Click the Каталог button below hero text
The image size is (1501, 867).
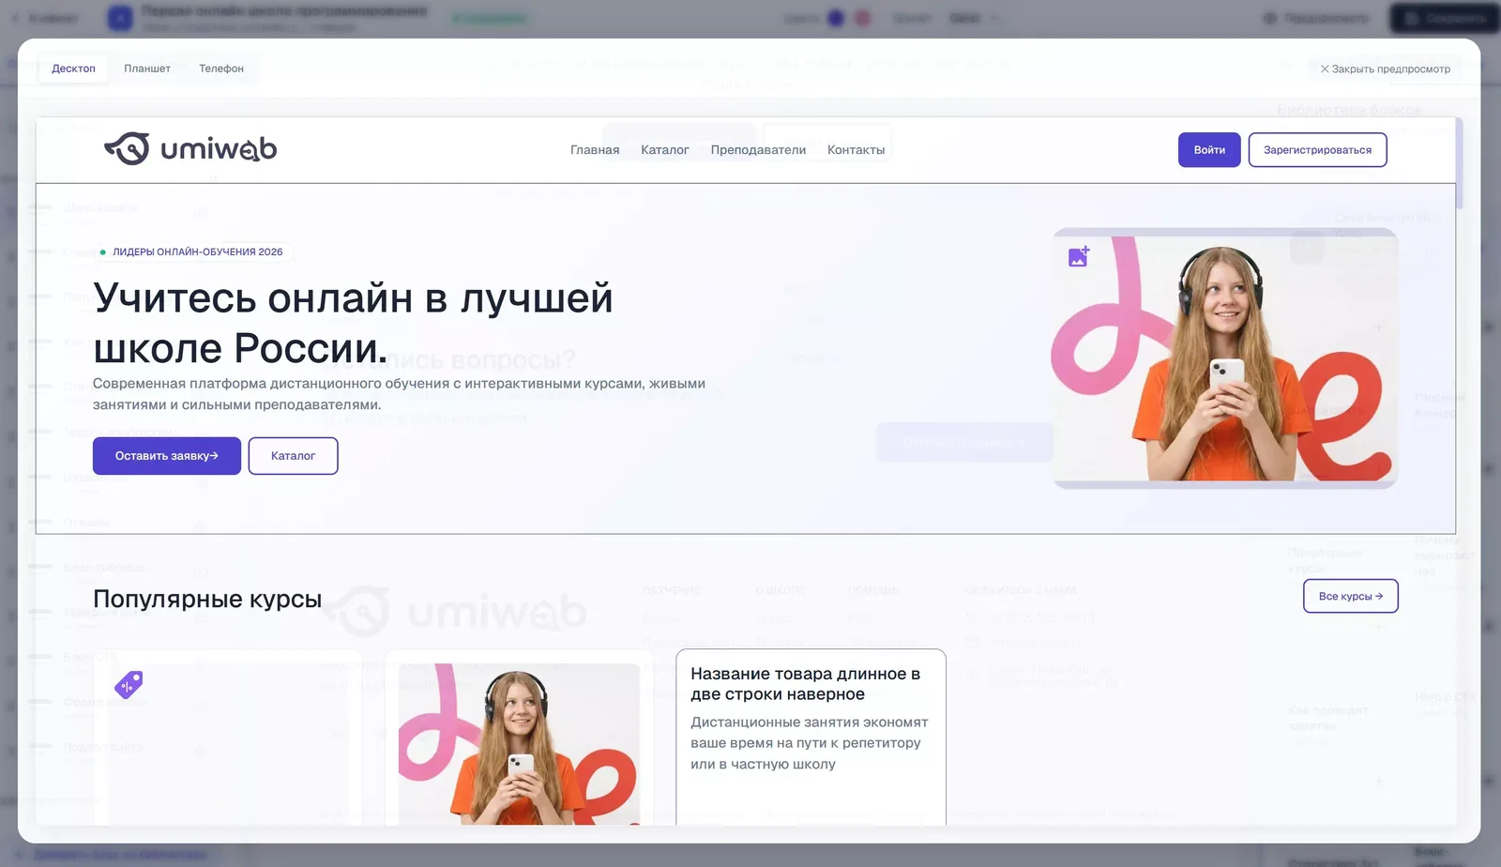click(293, 456)
